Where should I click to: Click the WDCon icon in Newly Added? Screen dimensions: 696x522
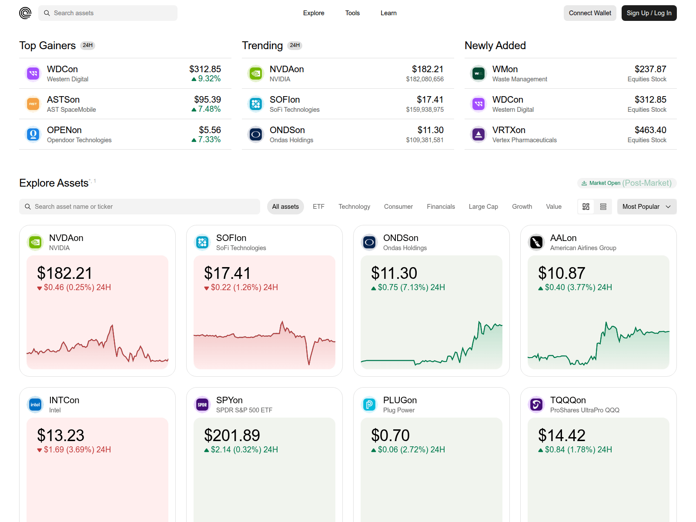[x=478, y=104]
